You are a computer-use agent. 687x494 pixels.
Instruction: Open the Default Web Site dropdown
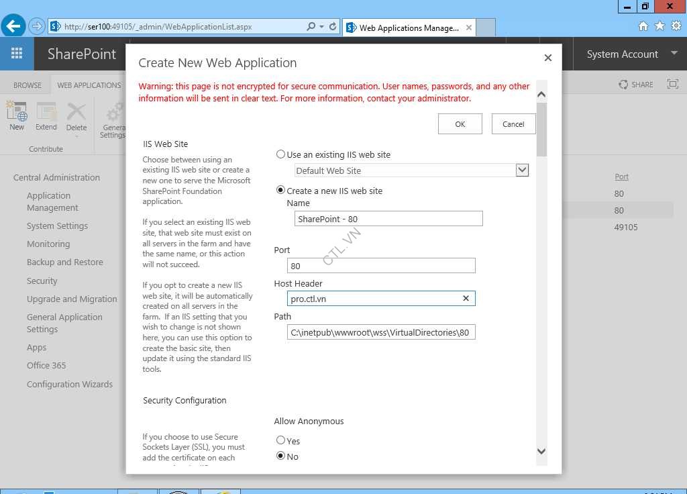tap(522, 170)
